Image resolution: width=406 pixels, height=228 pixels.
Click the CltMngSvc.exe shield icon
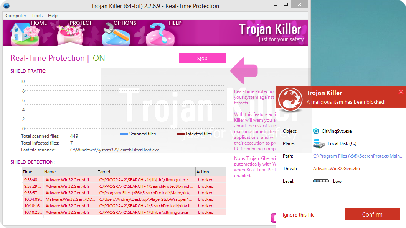point(316,131)
